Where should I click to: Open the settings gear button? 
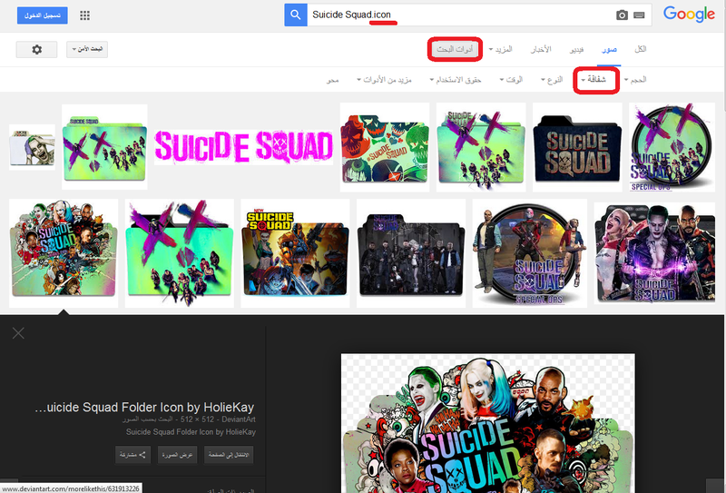coord(36,49)
